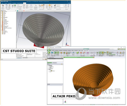Expand Ports node in CST tree
This screenshot has height=106, width=127.
coord(1,25)
